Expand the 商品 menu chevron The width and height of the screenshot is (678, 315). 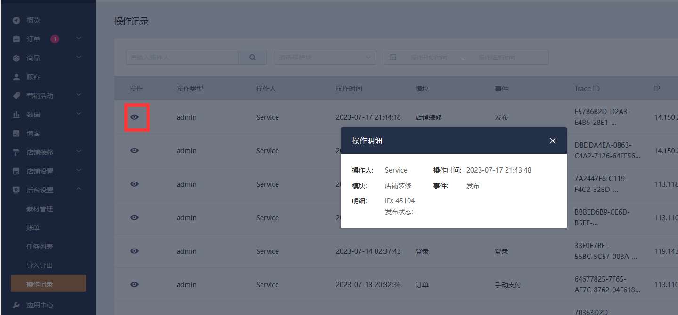79,57
